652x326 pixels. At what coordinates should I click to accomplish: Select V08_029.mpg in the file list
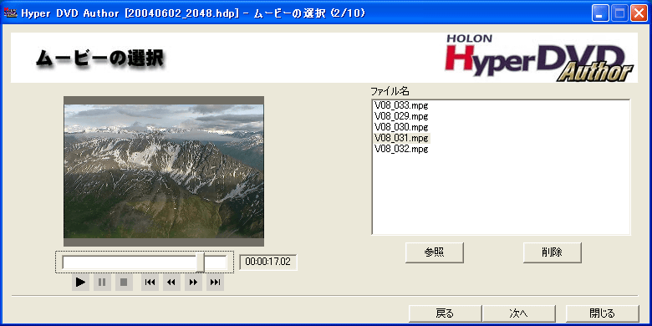[x=401, y=115]
